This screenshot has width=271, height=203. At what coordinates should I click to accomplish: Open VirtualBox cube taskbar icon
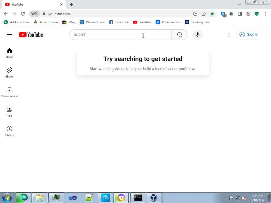click(x=153, y=198)
